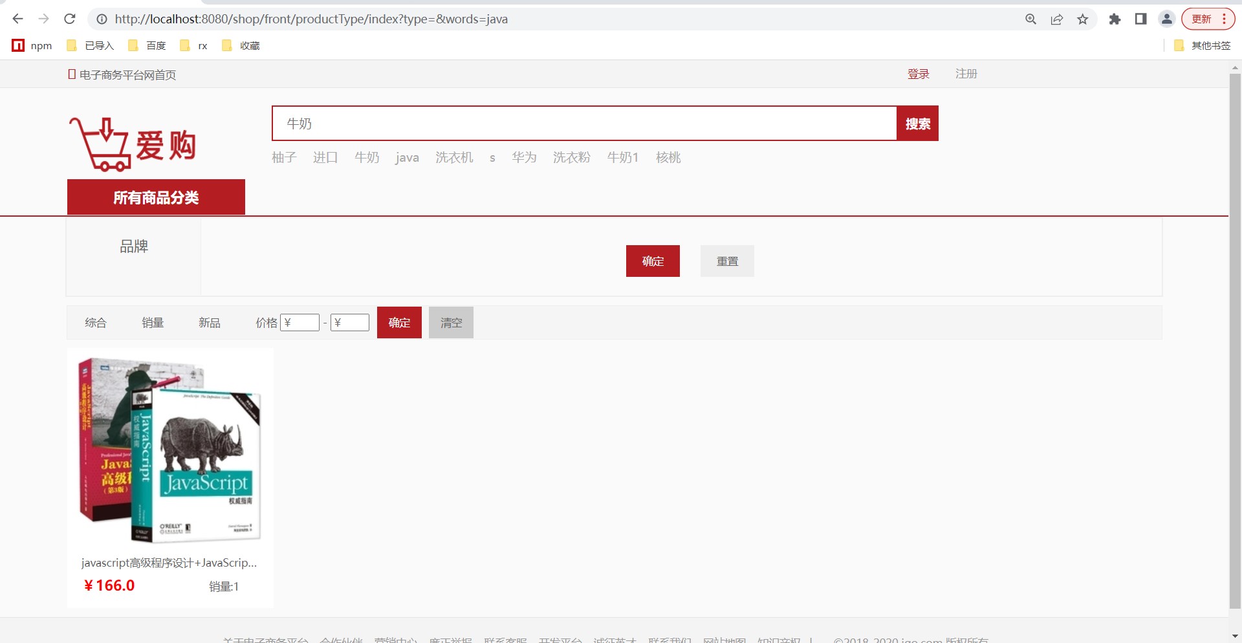Click the maximum price input field
This screenshot has width=1242, height=643.
click(350, 322)
